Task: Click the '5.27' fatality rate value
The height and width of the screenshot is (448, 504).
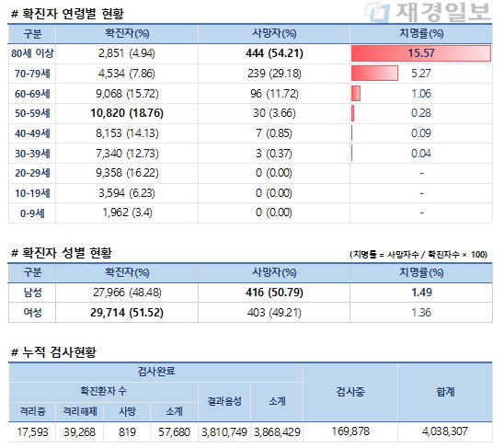Action: tap(421, 74)
